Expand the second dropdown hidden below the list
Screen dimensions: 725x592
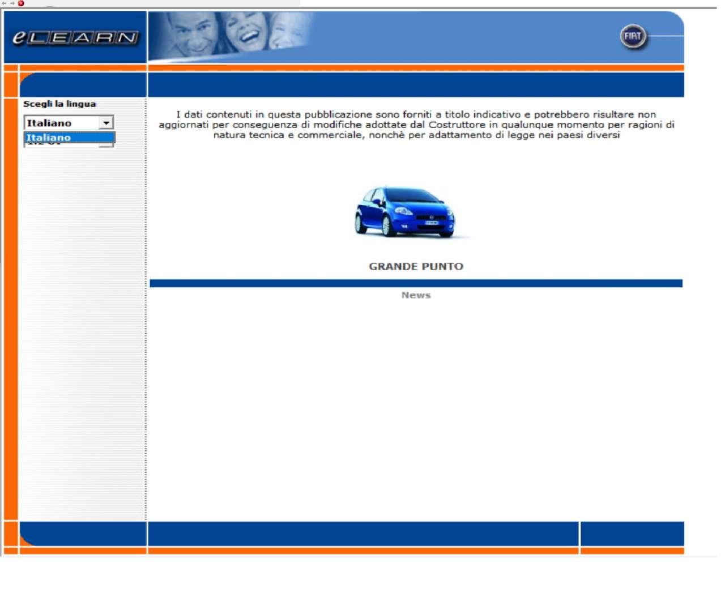click(x=106, y=145)
